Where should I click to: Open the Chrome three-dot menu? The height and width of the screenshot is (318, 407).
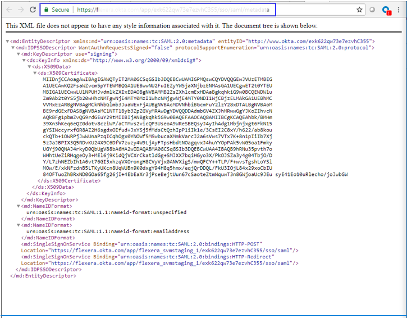tap(399, 10)
